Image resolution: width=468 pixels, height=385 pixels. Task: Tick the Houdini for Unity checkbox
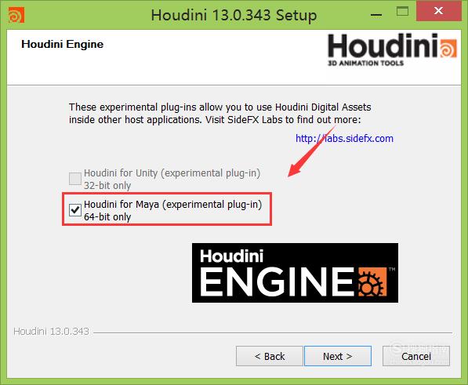75,179
